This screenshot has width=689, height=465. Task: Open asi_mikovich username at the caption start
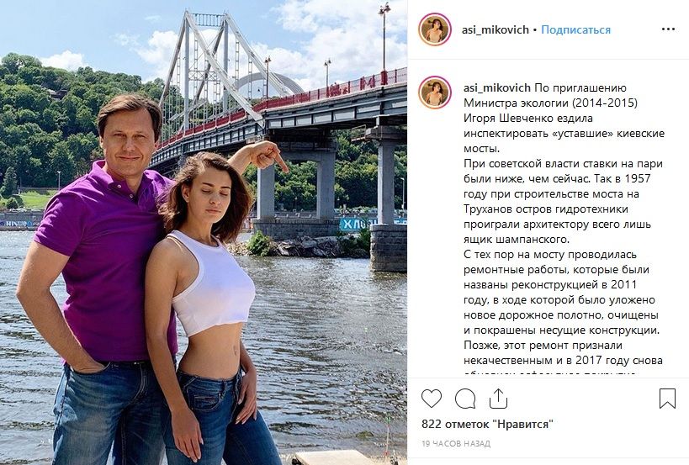tap(497, 87)
